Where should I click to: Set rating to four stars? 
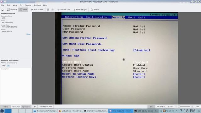(x=14, y=63)
